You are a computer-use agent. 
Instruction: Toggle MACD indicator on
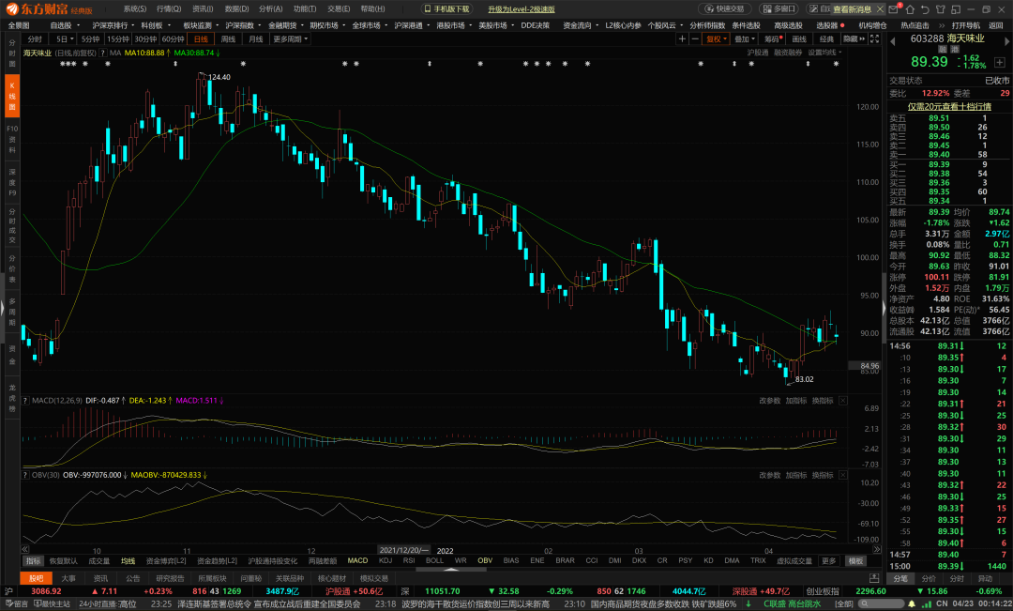357,560
